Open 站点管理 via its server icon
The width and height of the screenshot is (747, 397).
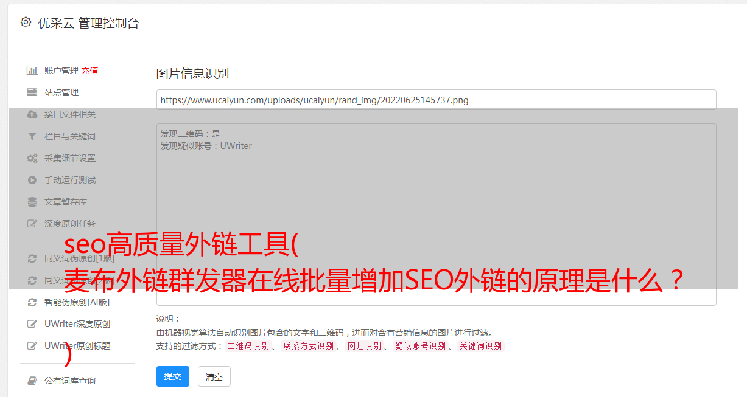(32, 92)
